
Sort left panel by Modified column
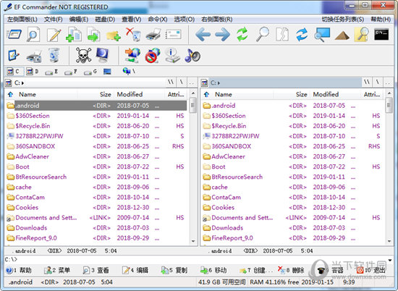click(139, 94)
